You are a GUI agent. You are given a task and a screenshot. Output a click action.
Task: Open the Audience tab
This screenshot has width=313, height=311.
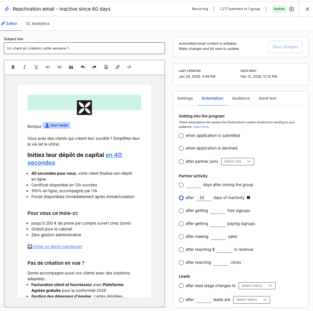[241, 98]
